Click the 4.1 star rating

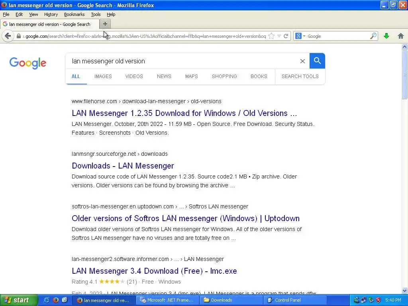pyautogui.click(x=112, y=282)
